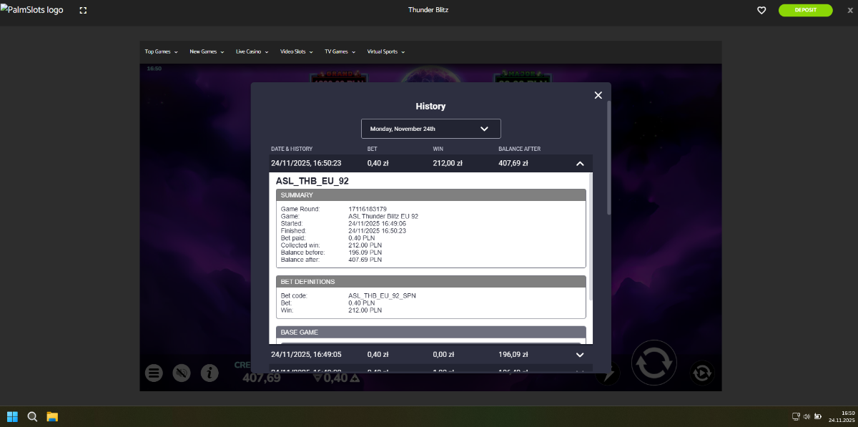Open the game hamburger menu
This screenshot has width=858, height=427.
(x=153, y=373)
